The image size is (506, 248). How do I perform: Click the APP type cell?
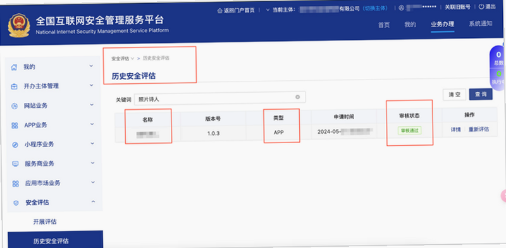279,132
